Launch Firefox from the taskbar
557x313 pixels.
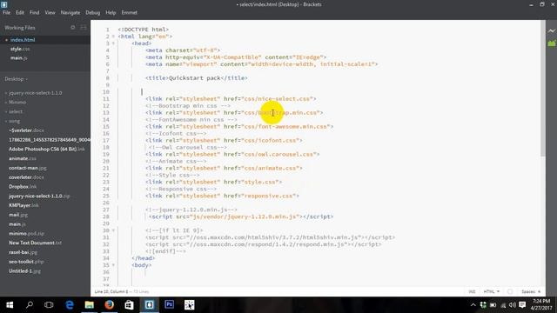click(109, 305)
